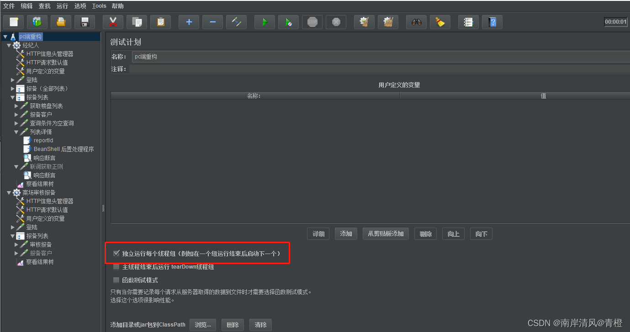This screenshot has height=332, width=630.
Task: Click the 浏览... classpath button
Action: pyautogui.click(x=203, y=325)
